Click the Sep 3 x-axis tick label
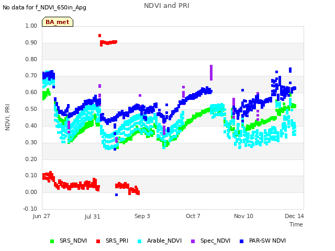 pos(142,216)
